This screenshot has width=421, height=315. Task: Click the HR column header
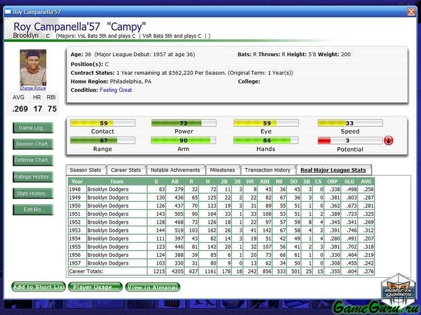coord(250,181)
